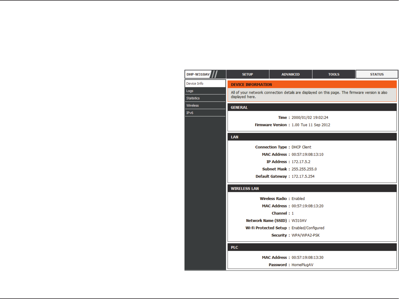This screenshot has height=299, width=399.
Task: Click LAN MAC address 00:57:19:08:13:10
Action: tap(307, 155)
